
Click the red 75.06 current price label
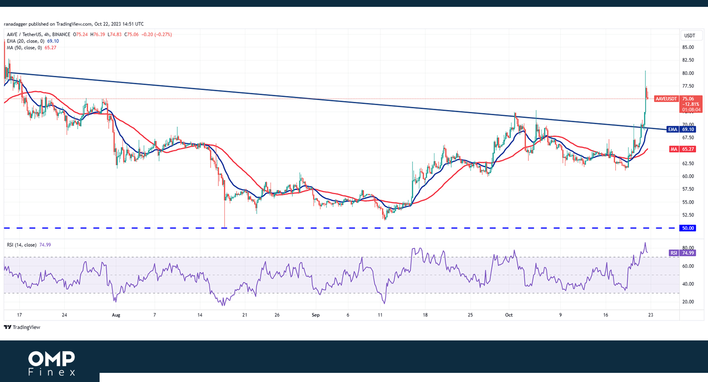tap(688, 99)
